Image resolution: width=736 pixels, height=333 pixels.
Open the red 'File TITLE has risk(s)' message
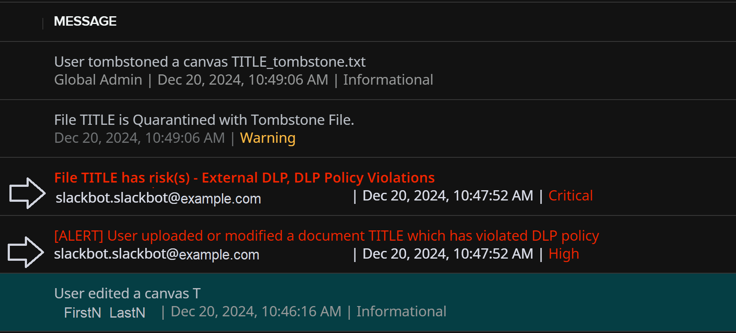point(244,178)
